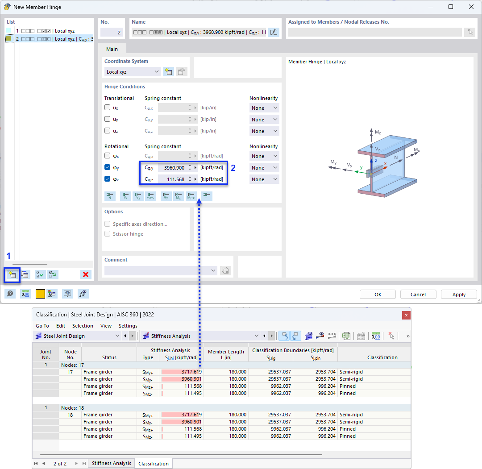Click the Apply button
The width and height of the screenshot is (482, 469).
tap(459, 295)
